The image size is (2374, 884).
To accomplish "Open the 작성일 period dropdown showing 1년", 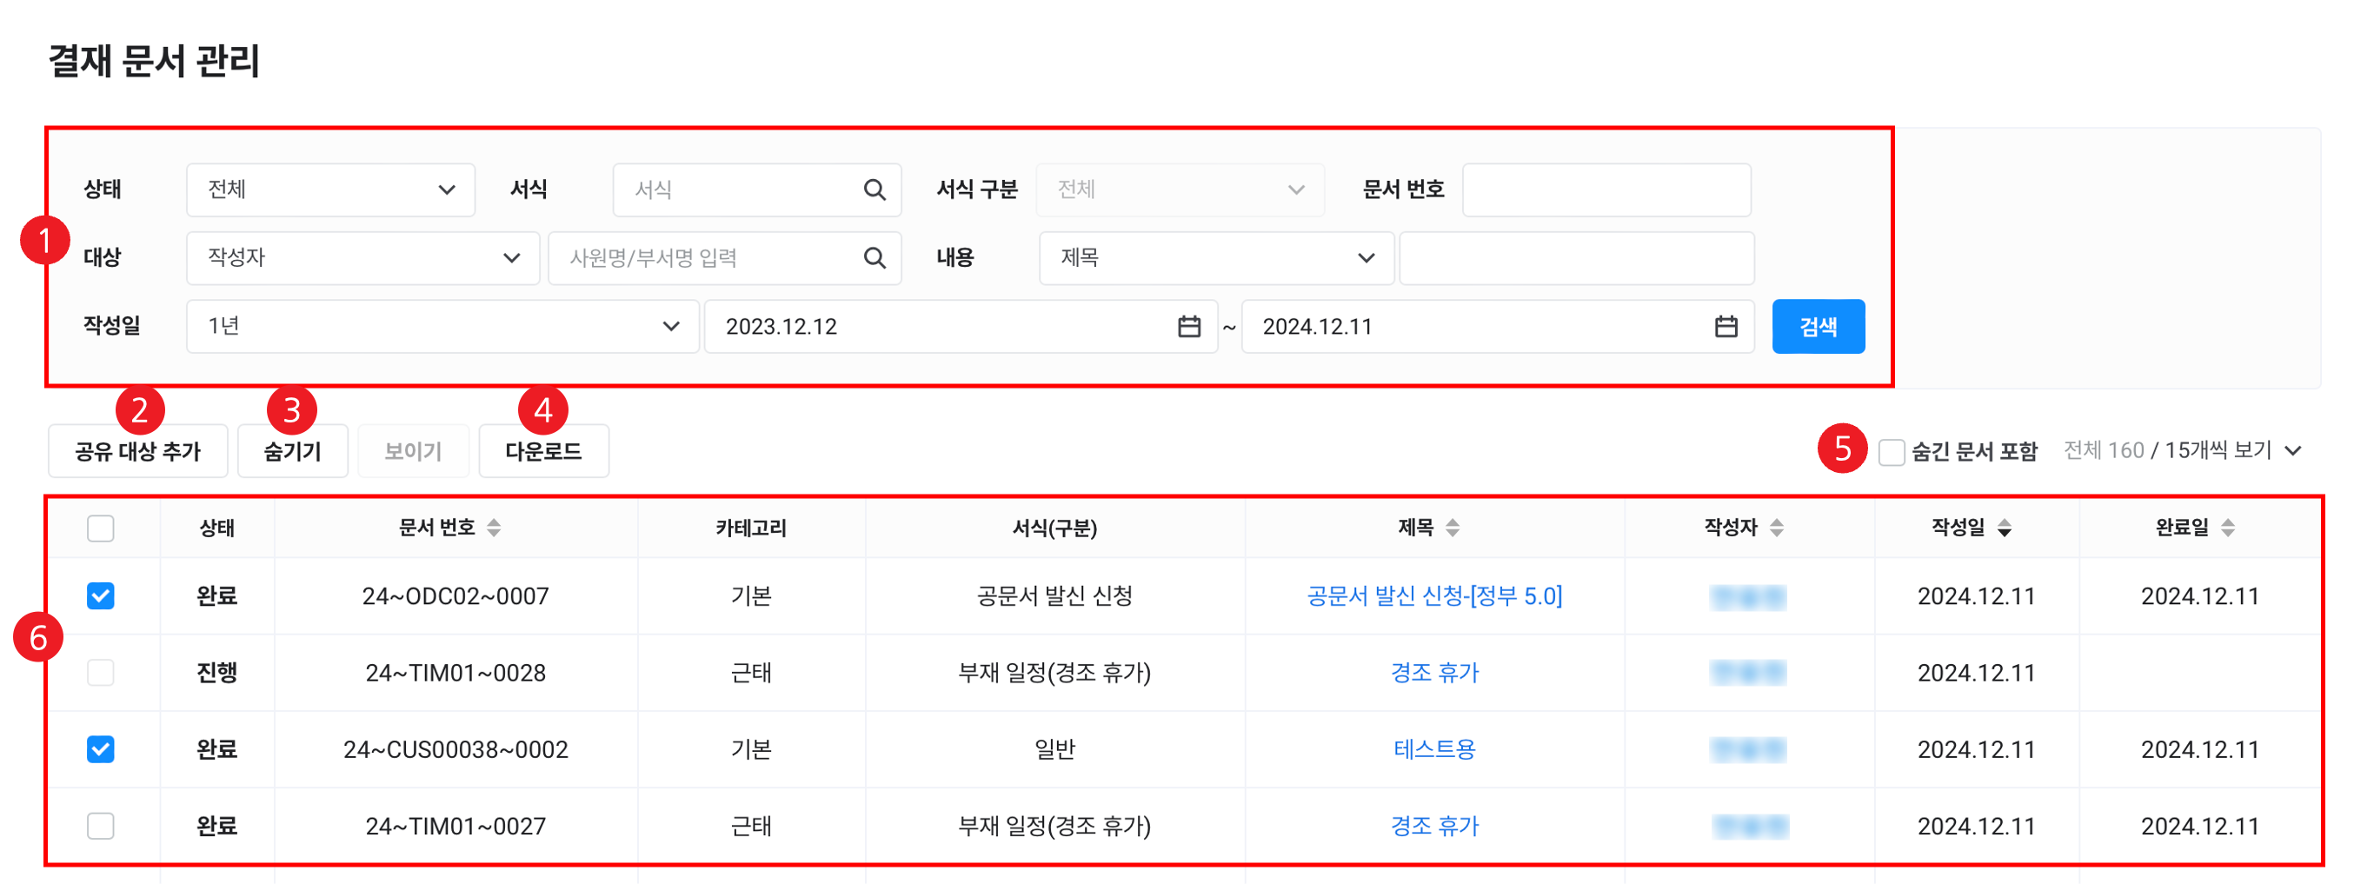I will click(x=442, y=326).
